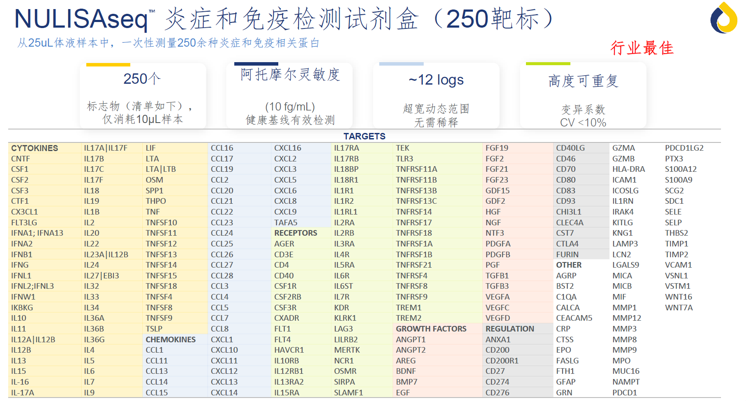Click the dark blue bar above 阿托摩尔灵敏度
The height and width of the screenshot is (401, 746).
[x=256, y=64]
